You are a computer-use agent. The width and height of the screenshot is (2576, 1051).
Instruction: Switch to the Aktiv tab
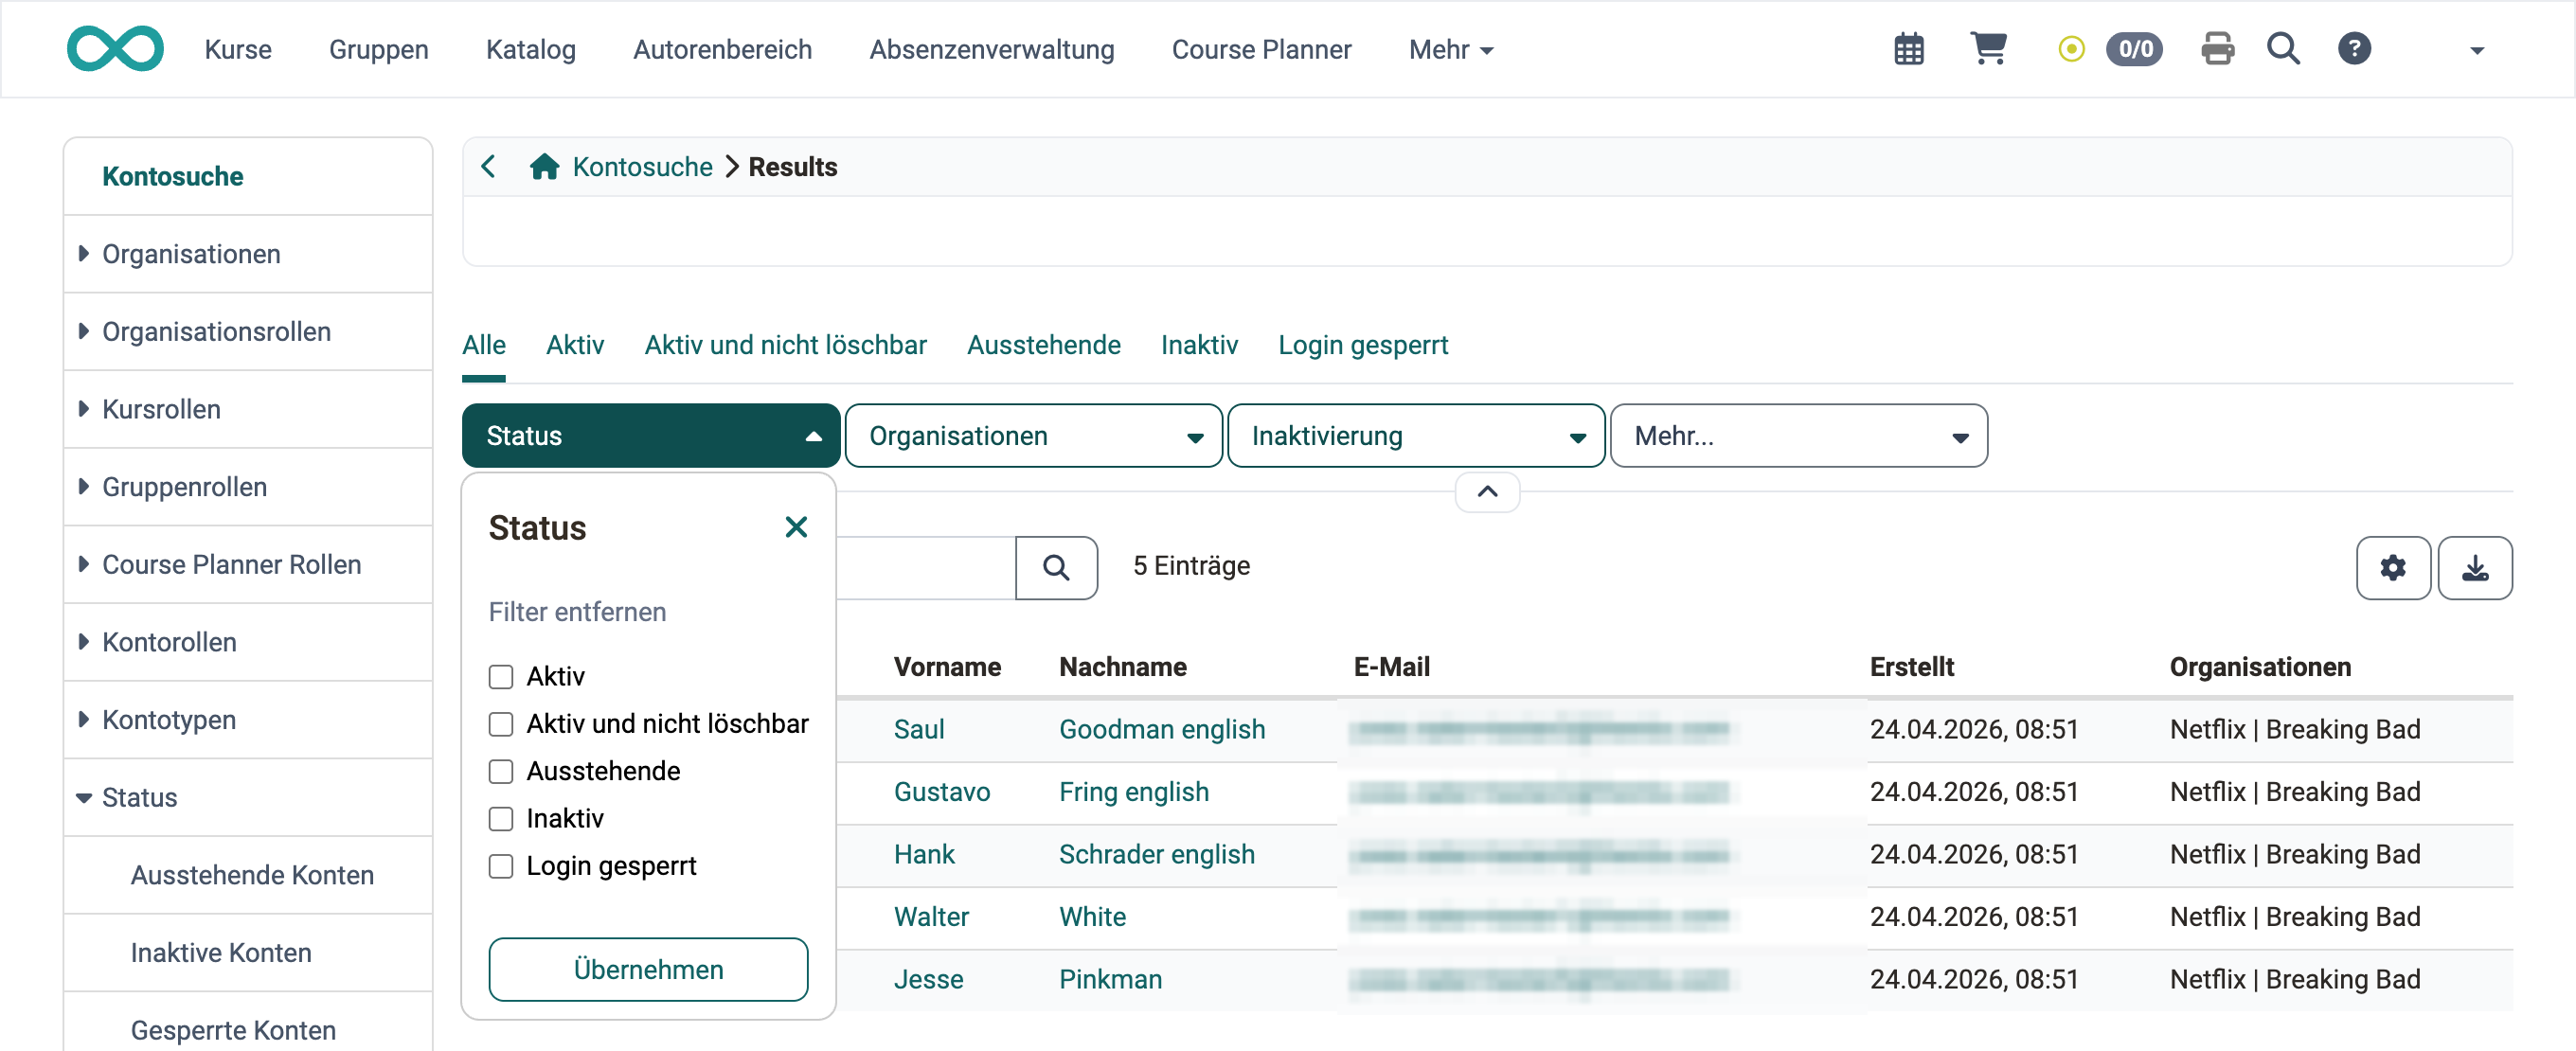click(575, 345)
